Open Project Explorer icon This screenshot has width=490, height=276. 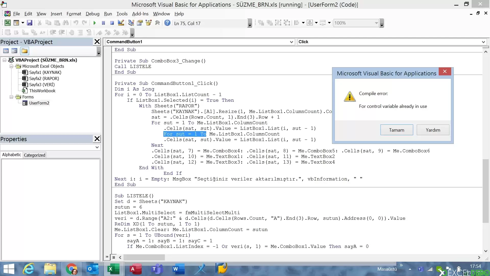(x=131, y=23)
